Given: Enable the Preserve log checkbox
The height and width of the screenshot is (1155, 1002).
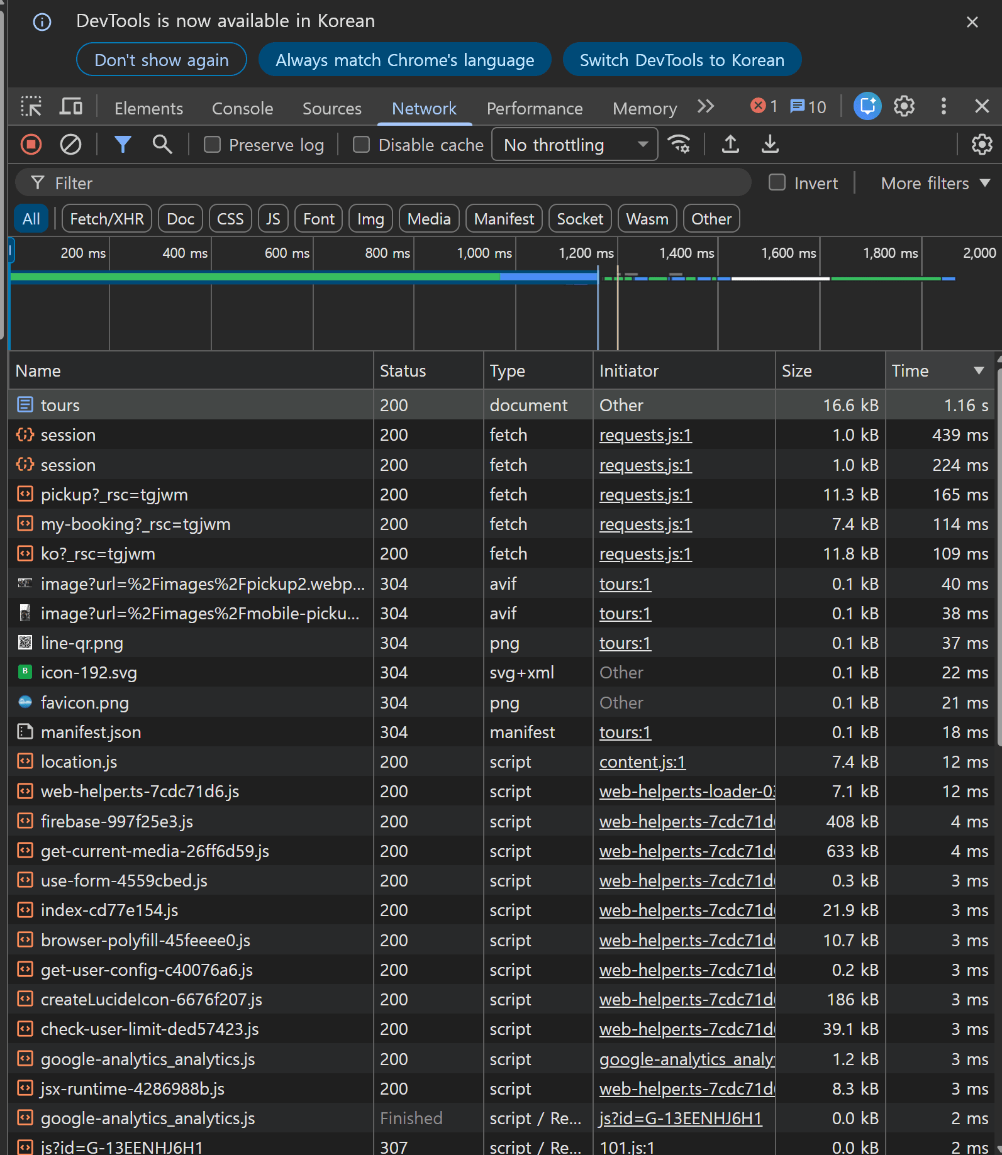Looking at the screenshot, I should point(213,145).
